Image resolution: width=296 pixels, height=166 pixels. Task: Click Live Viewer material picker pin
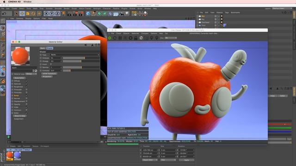[151, 38]
